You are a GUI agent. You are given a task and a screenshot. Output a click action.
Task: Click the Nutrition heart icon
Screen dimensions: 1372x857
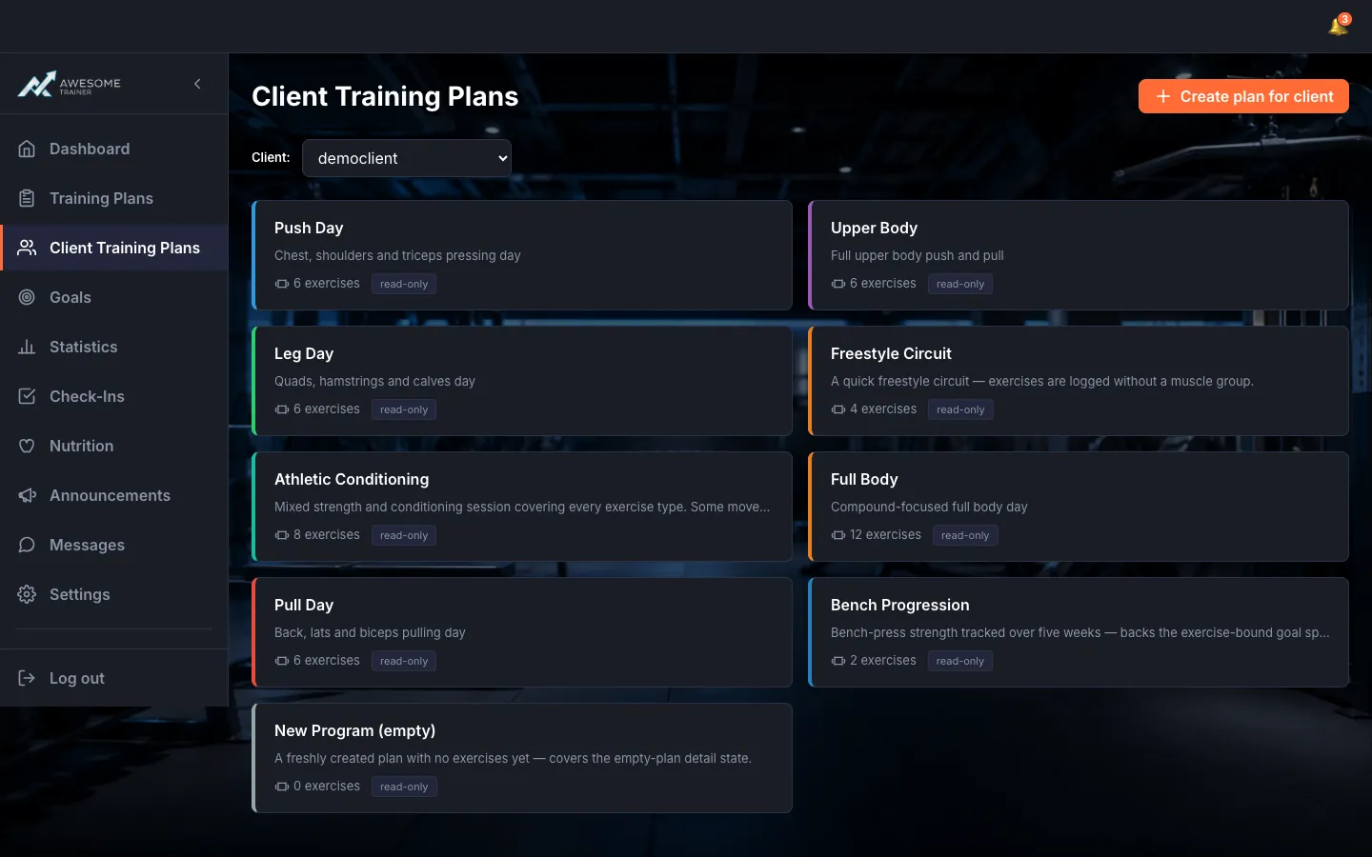pos(27,446)
